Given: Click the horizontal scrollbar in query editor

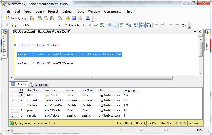Looking at the screenshot, I should tap(93, 78).
